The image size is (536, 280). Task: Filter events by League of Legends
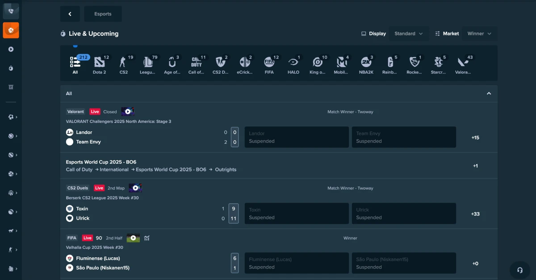[x=148, y=65]
